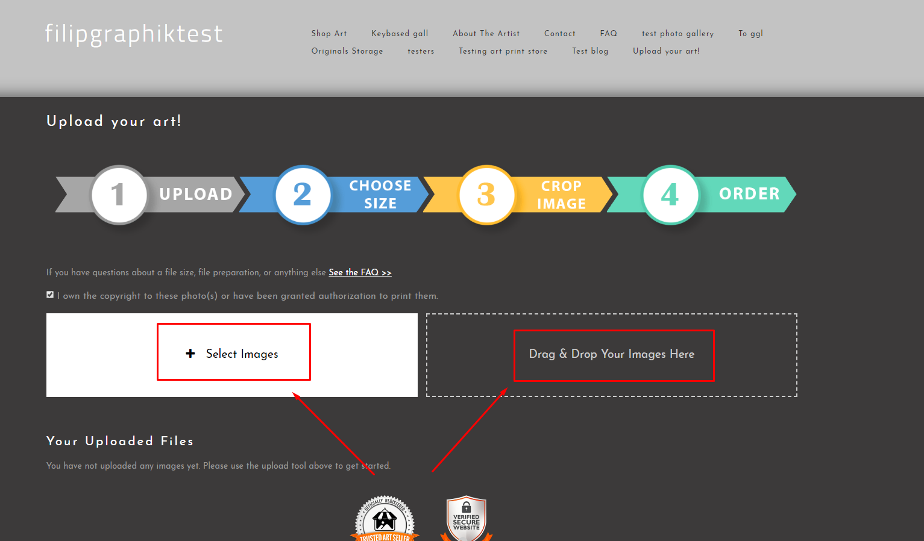
Task: Open the Contact page
Action: pos(559,34)
